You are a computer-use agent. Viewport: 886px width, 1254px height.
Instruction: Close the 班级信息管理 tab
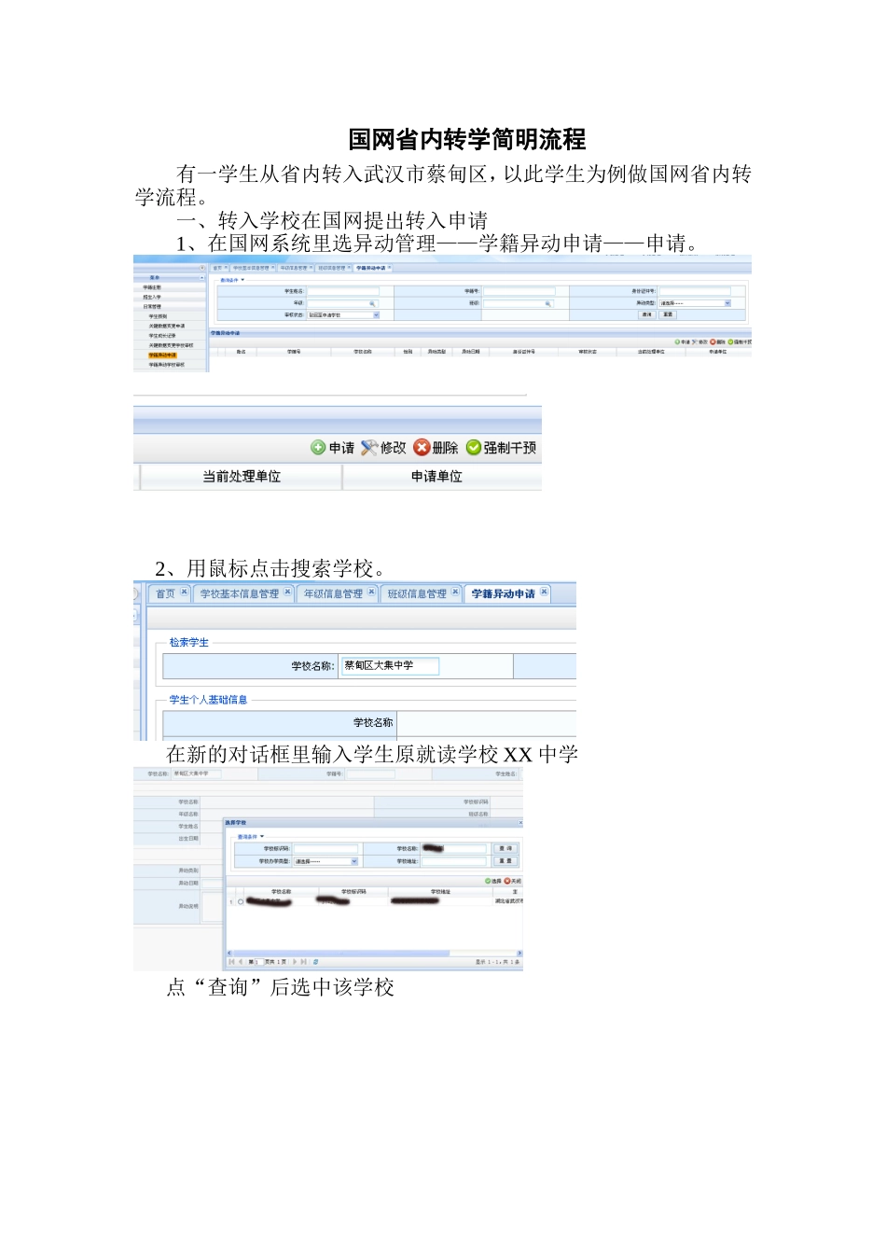coord(455,592)
